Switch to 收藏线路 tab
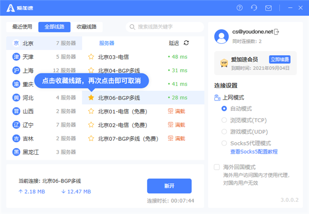 point(87,27)
